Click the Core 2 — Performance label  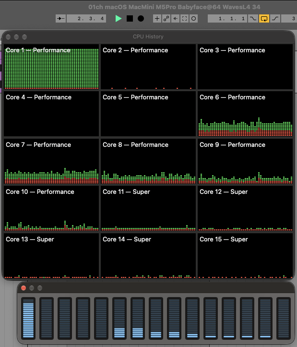[135, 50]
